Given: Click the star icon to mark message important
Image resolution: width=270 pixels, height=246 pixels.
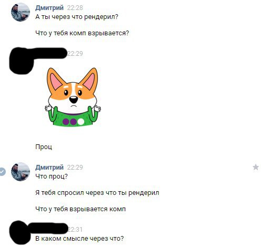Looking at the screenshot, I should click(x=256, y=167).
